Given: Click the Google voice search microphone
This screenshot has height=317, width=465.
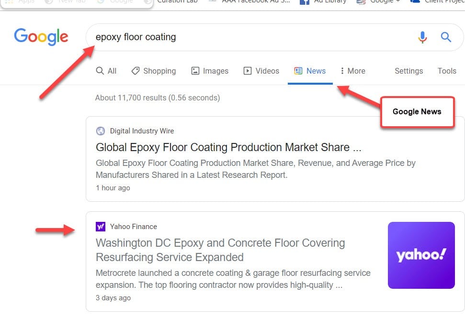Looking at the screenshot, I should (x=422, y=37).
